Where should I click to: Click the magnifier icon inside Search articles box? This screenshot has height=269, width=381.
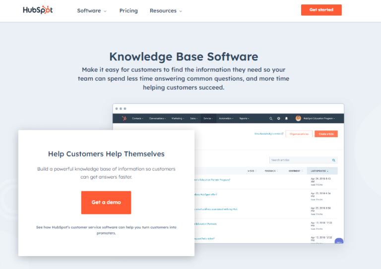[333, 160]
